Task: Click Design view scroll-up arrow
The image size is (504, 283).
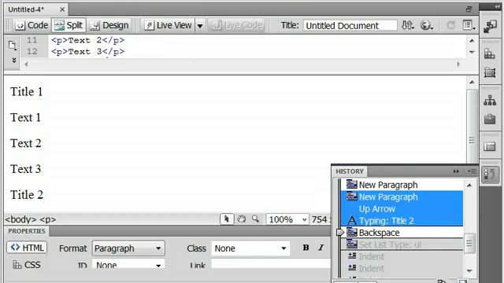Action: click(472, 83)
